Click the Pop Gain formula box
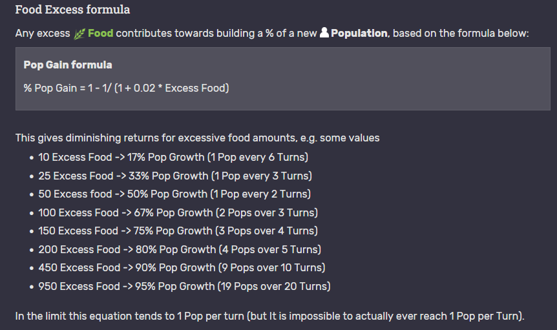This screenshot has height=330, width=557. (283, 79)
